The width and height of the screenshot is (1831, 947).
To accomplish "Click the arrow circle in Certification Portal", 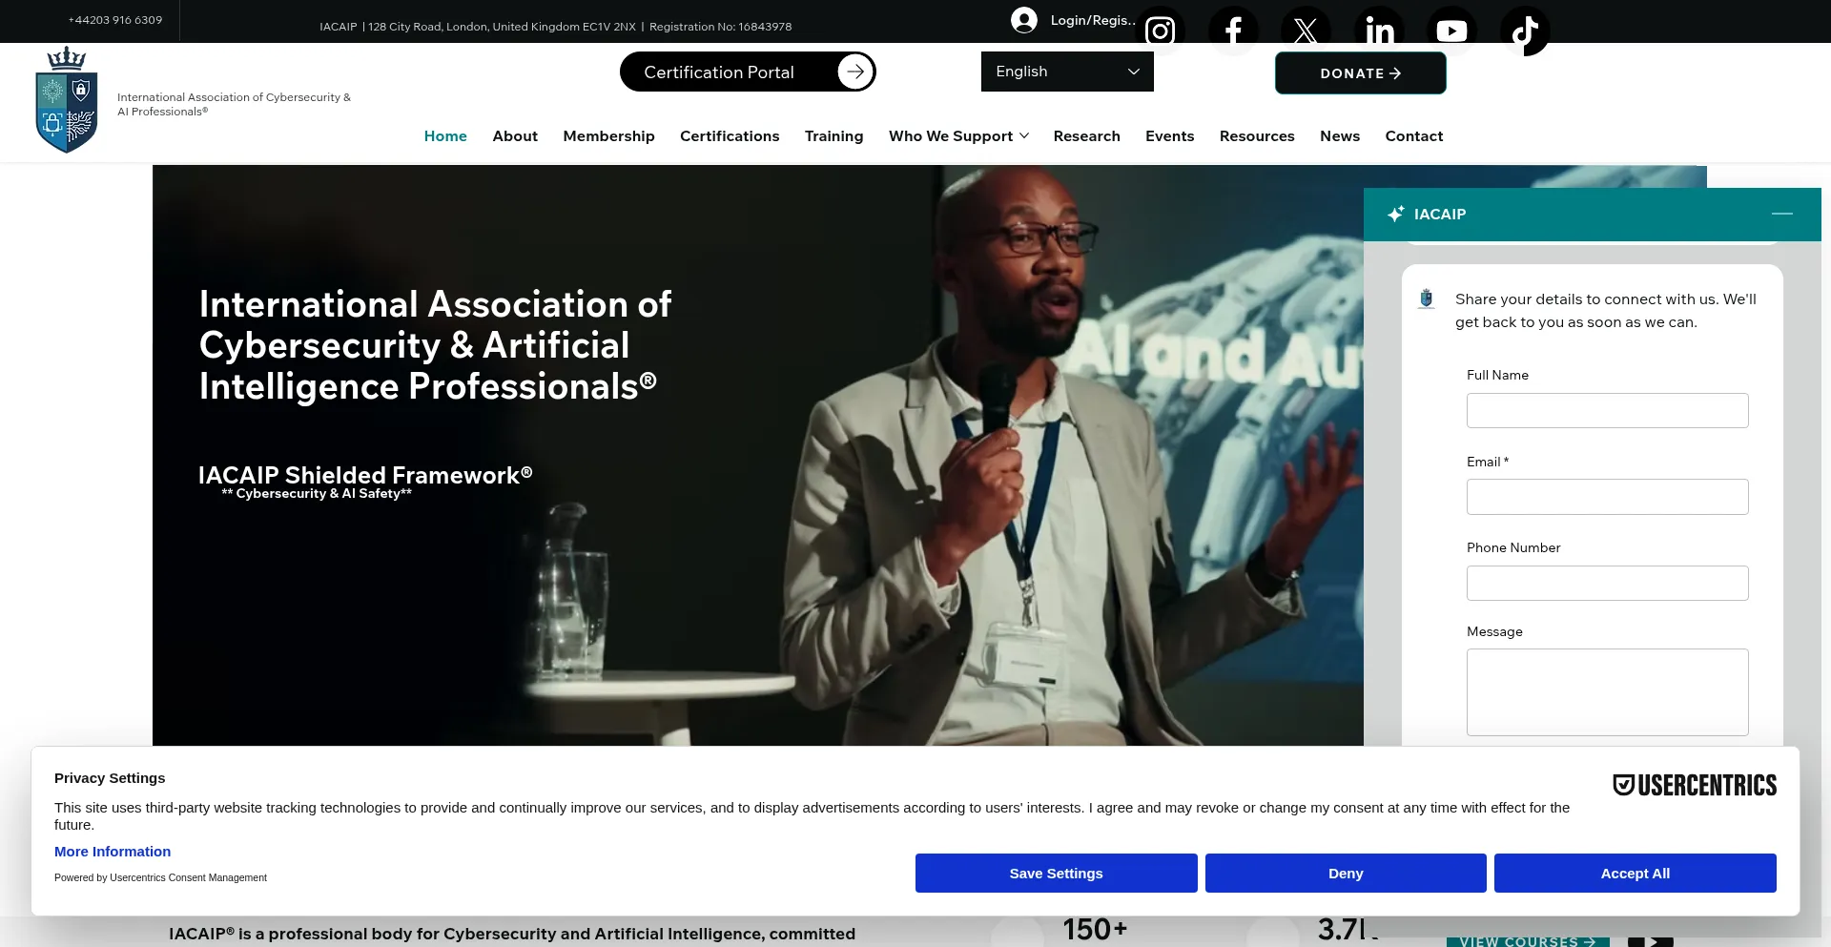I will [x=855, y=72].
